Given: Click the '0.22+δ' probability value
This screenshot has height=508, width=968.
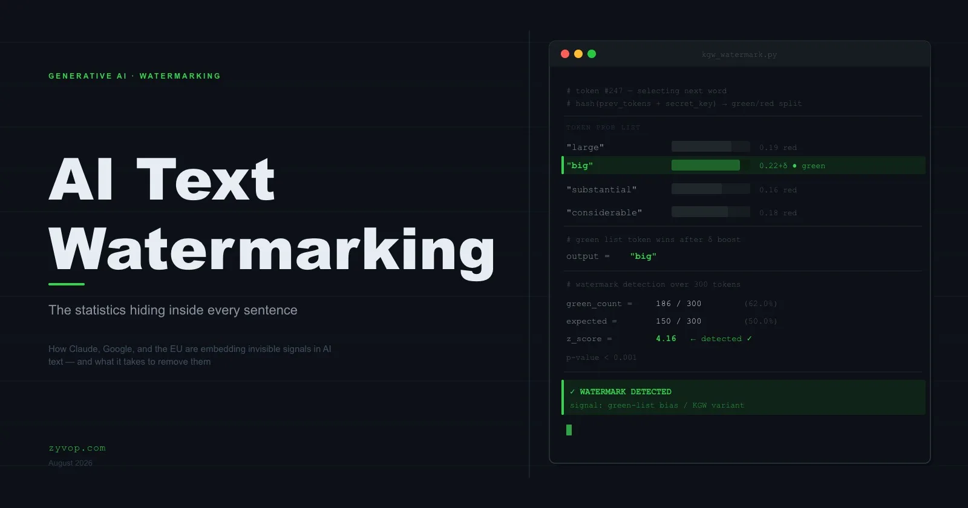Looking at the screenshot, I should 773,166.
